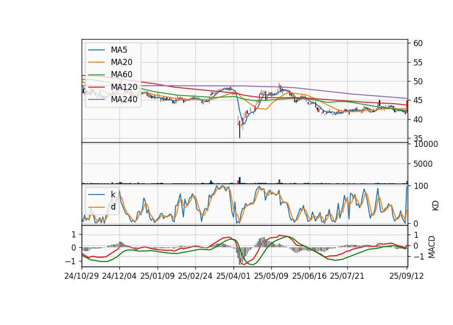Click the 25/09/12 date axis label
The height and width of the screenshot is (325, 453).
[407, 276]
